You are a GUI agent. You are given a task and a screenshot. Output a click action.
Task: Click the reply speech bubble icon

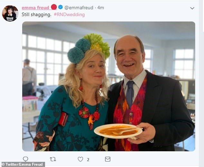pyautogui.click(x=25, y=159)
